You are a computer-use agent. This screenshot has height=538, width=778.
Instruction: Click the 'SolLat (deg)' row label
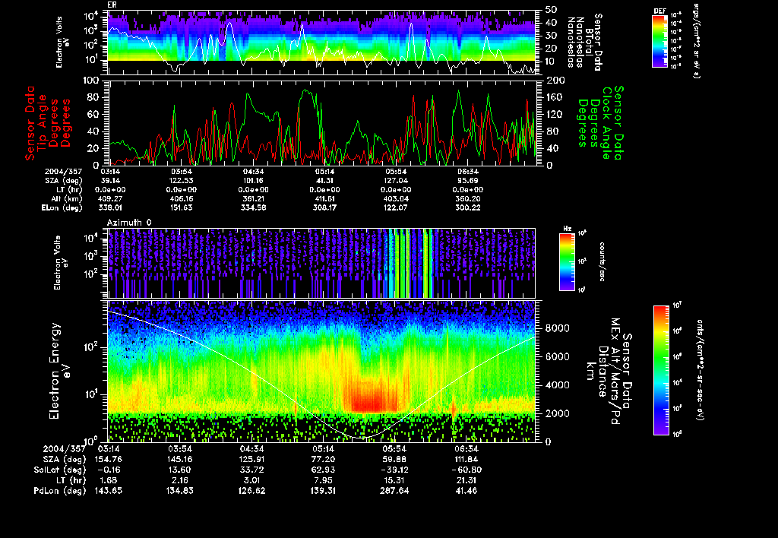click(59, 470)
